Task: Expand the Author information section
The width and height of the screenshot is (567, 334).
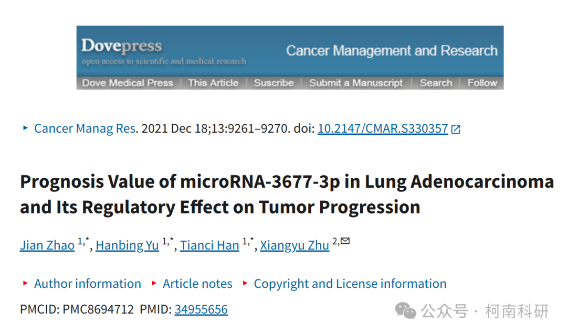Action: pos(88,284)
